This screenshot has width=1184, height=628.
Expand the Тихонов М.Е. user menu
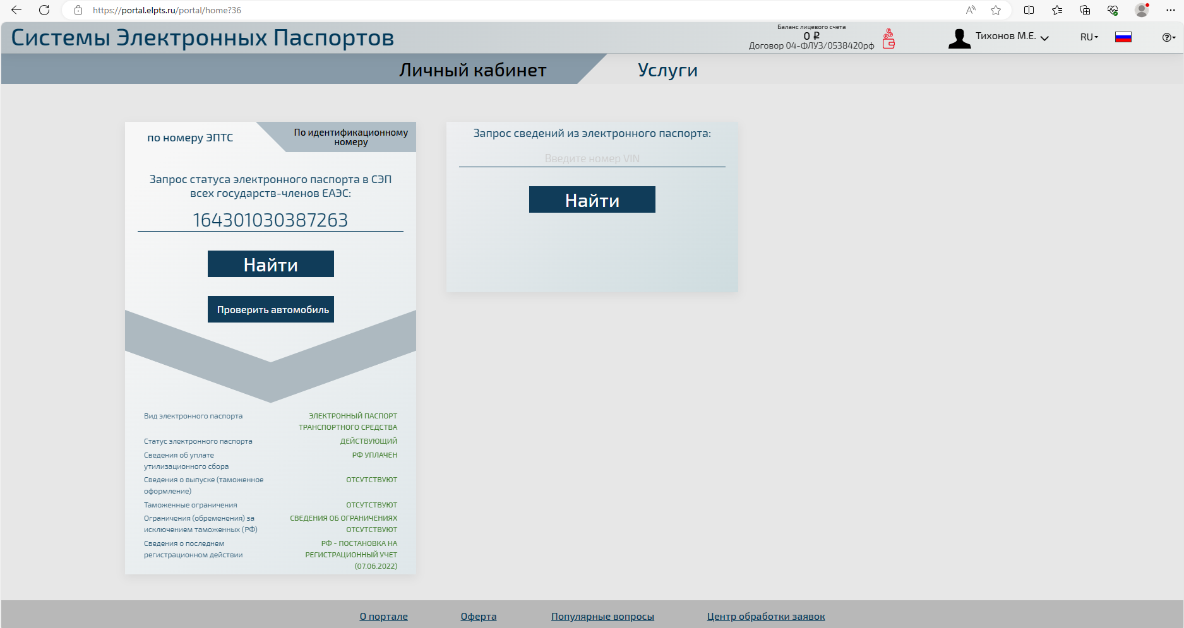[x=1012, y=37]
